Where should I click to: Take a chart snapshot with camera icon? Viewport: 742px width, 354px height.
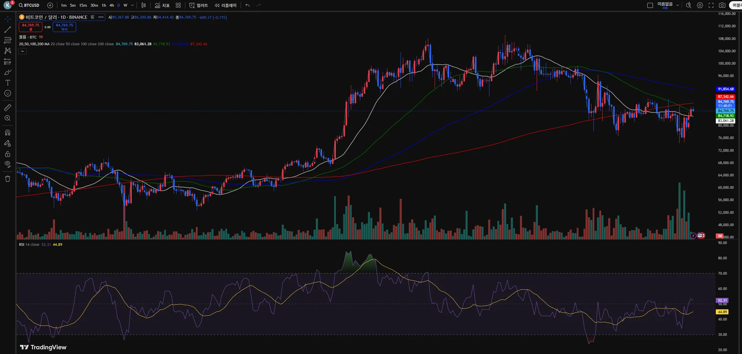722,5
